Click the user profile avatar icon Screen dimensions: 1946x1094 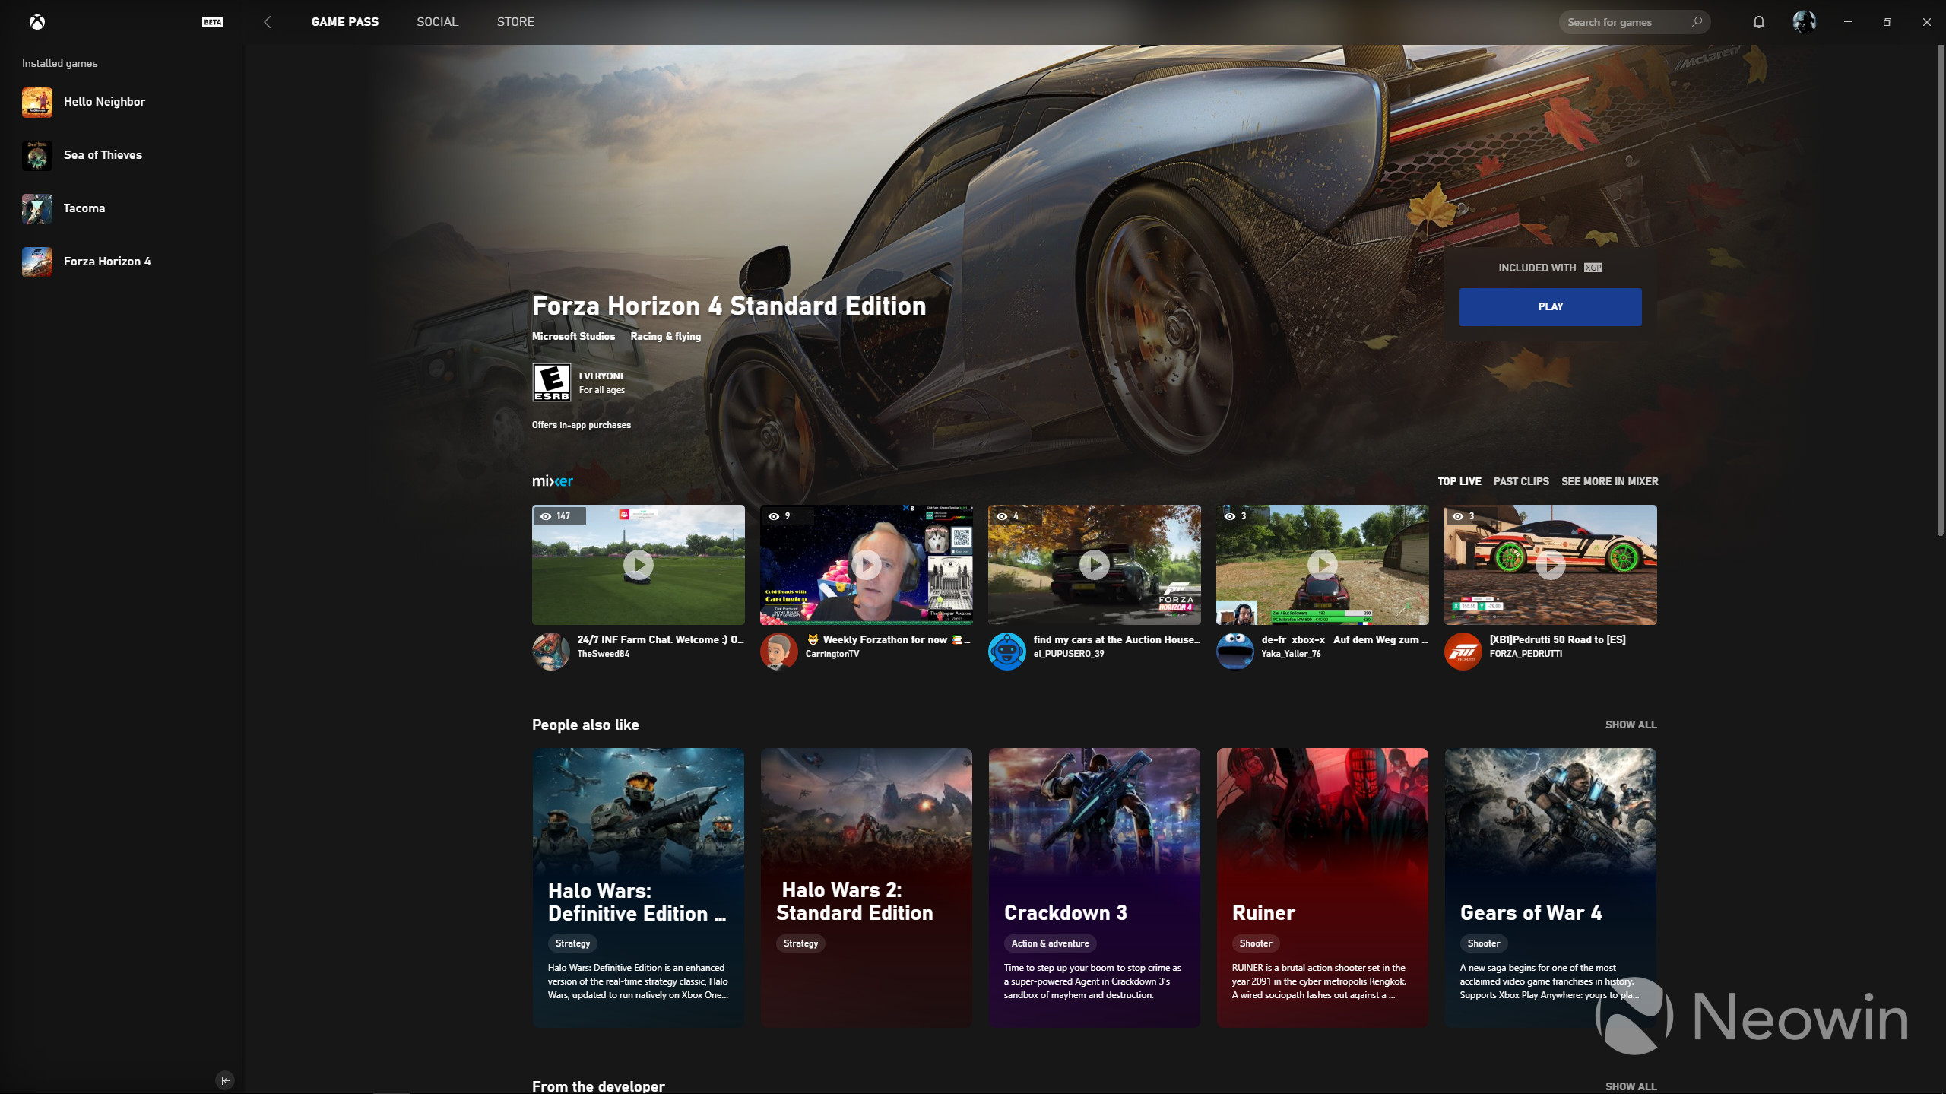[x=1802, y=21]
